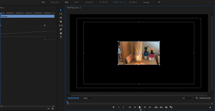This screenshot has width=215, height=111.
Task: Click the Lift button
Action: (x=156, y=107)
